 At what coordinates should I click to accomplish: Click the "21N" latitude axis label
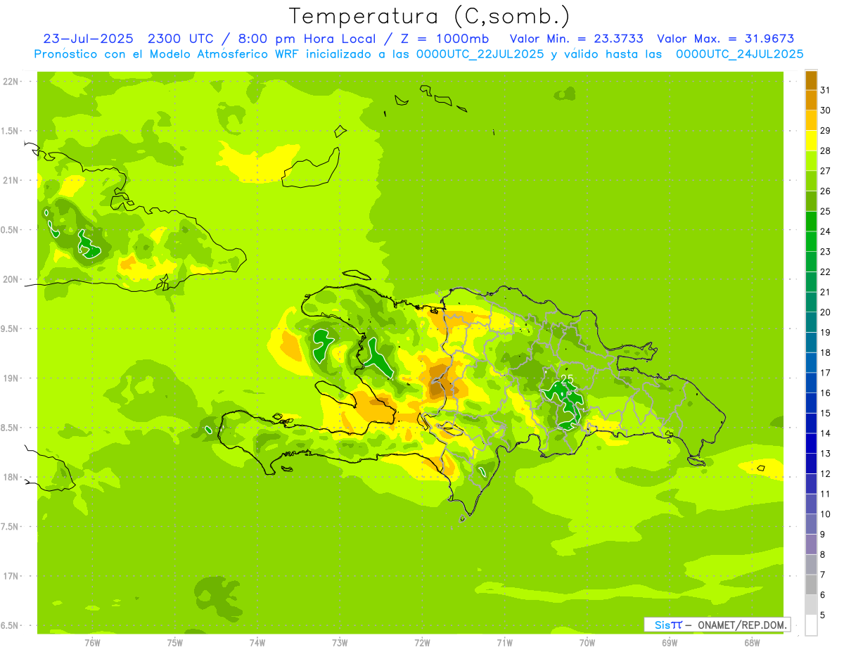[x=11, y=181]
